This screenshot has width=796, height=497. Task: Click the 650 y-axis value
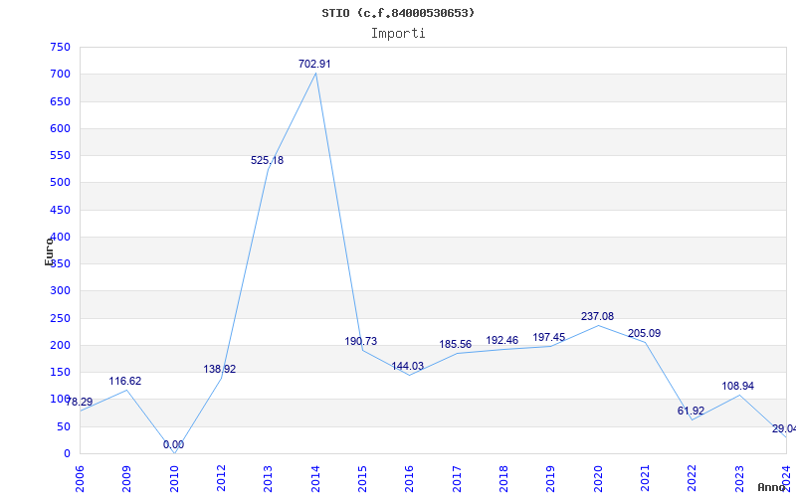pyautogui.click(x=60, y=102)
